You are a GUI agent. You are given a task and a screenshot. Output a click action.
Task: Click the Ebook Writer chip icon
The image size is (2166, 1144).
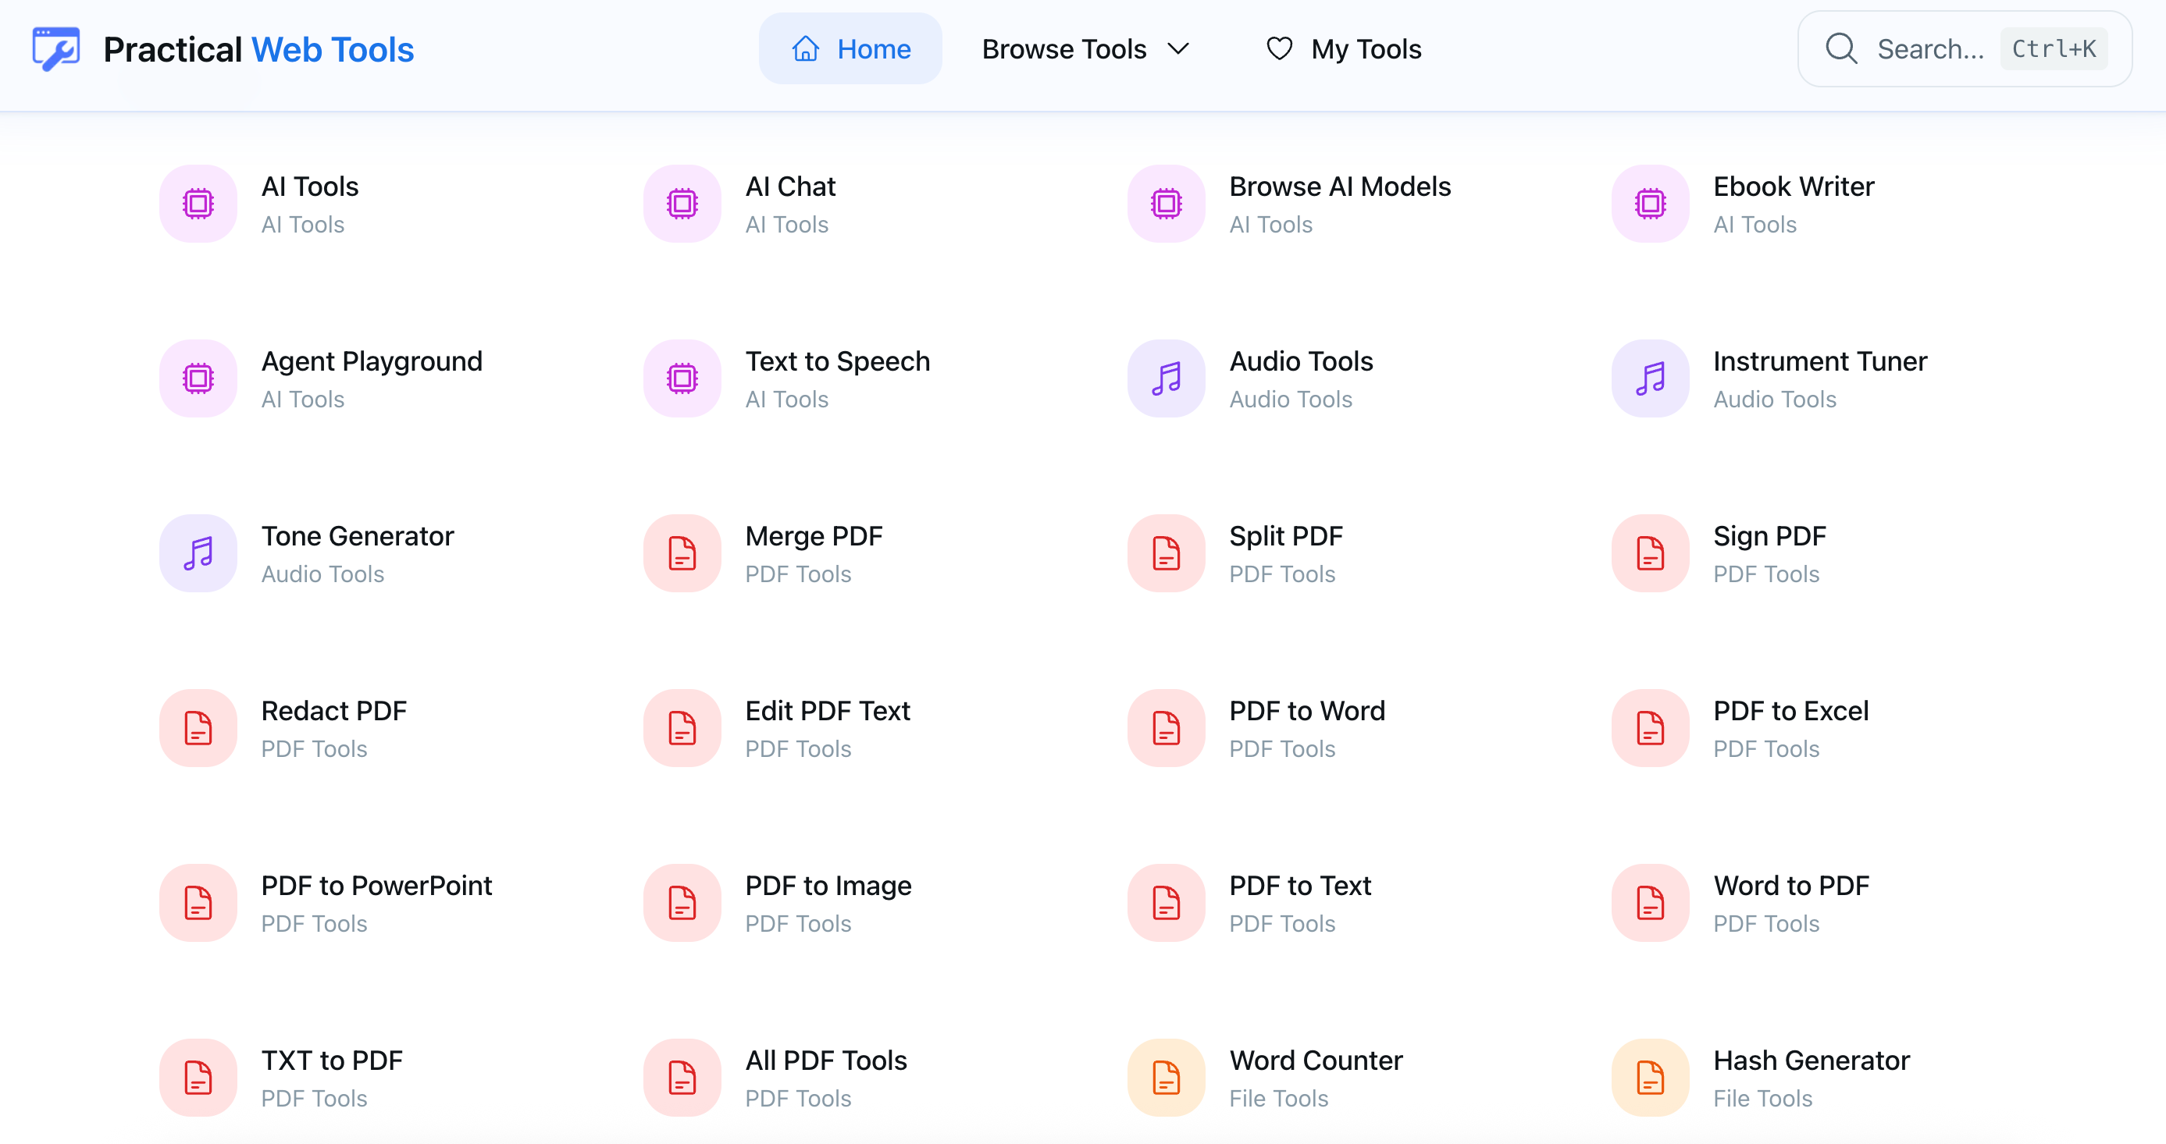click(x=1650, y=204)
